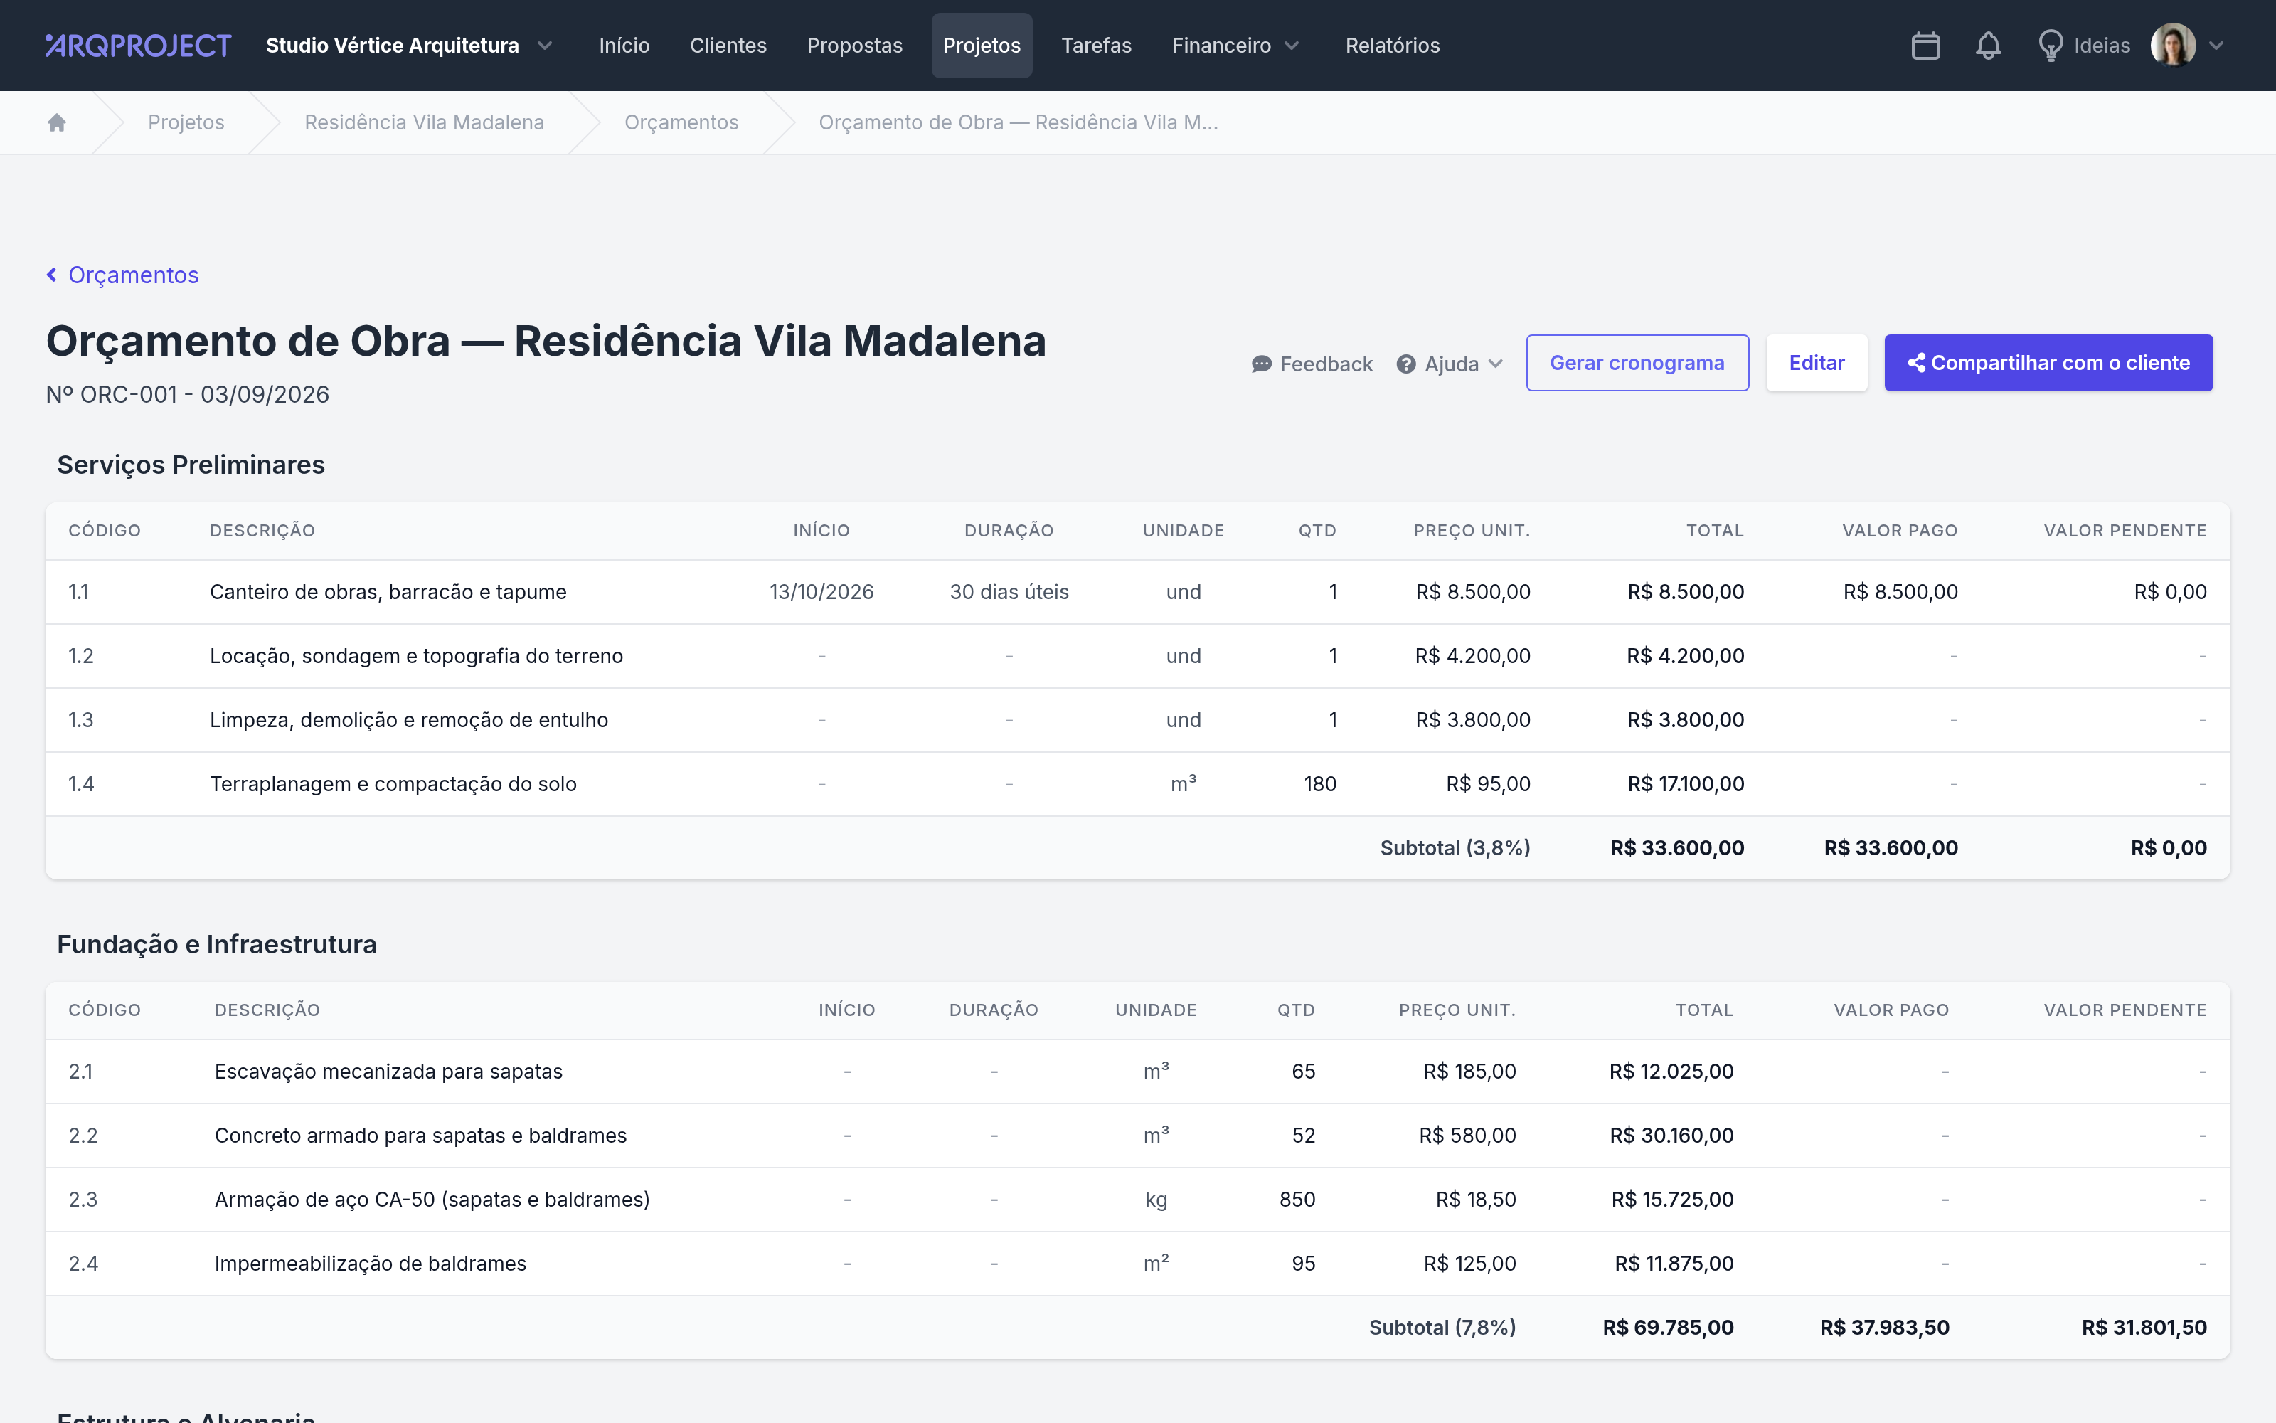Open the calendar icon in header

[x=1925, y=45]
